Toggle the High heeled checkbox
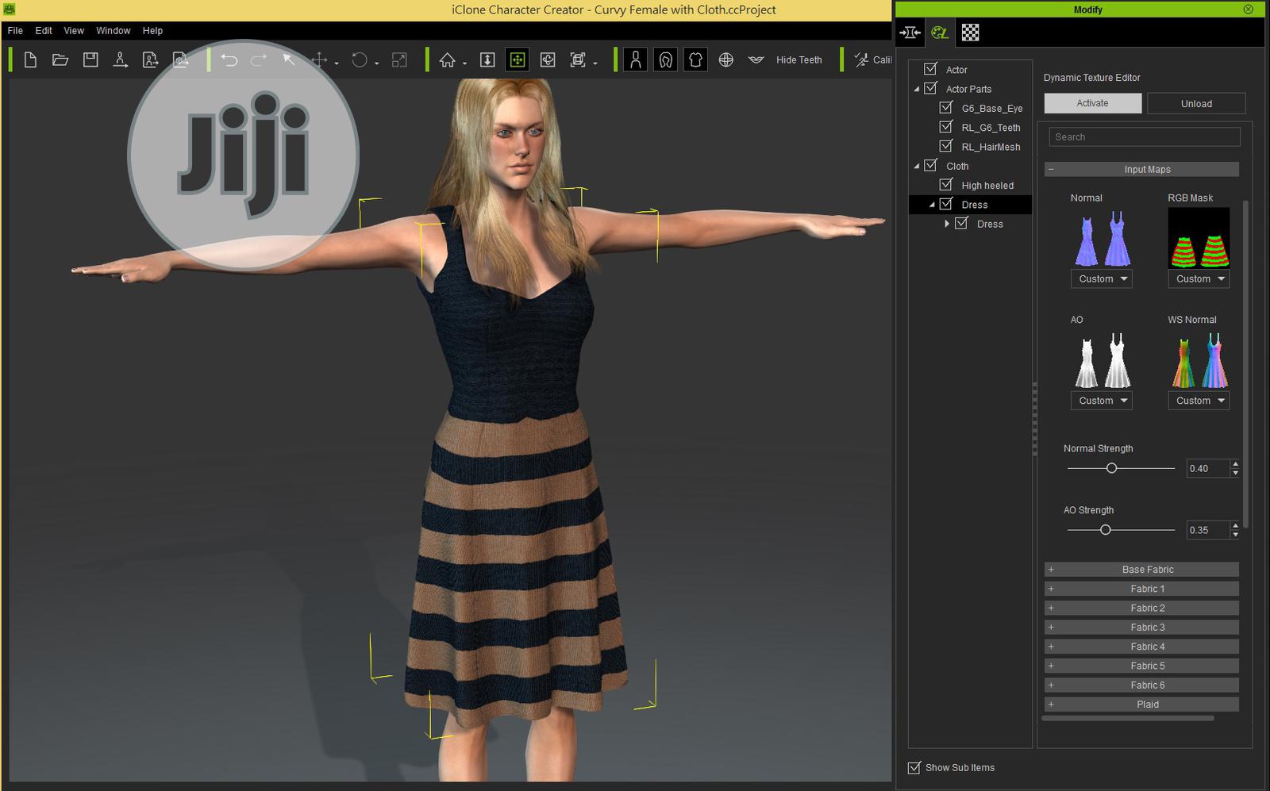Viewport: 1270px width, 791px height. [945, 185]
